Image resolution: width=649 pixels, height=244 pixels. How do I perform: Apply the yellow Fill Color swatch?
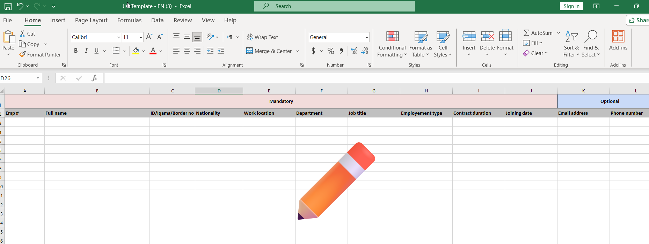136,51
